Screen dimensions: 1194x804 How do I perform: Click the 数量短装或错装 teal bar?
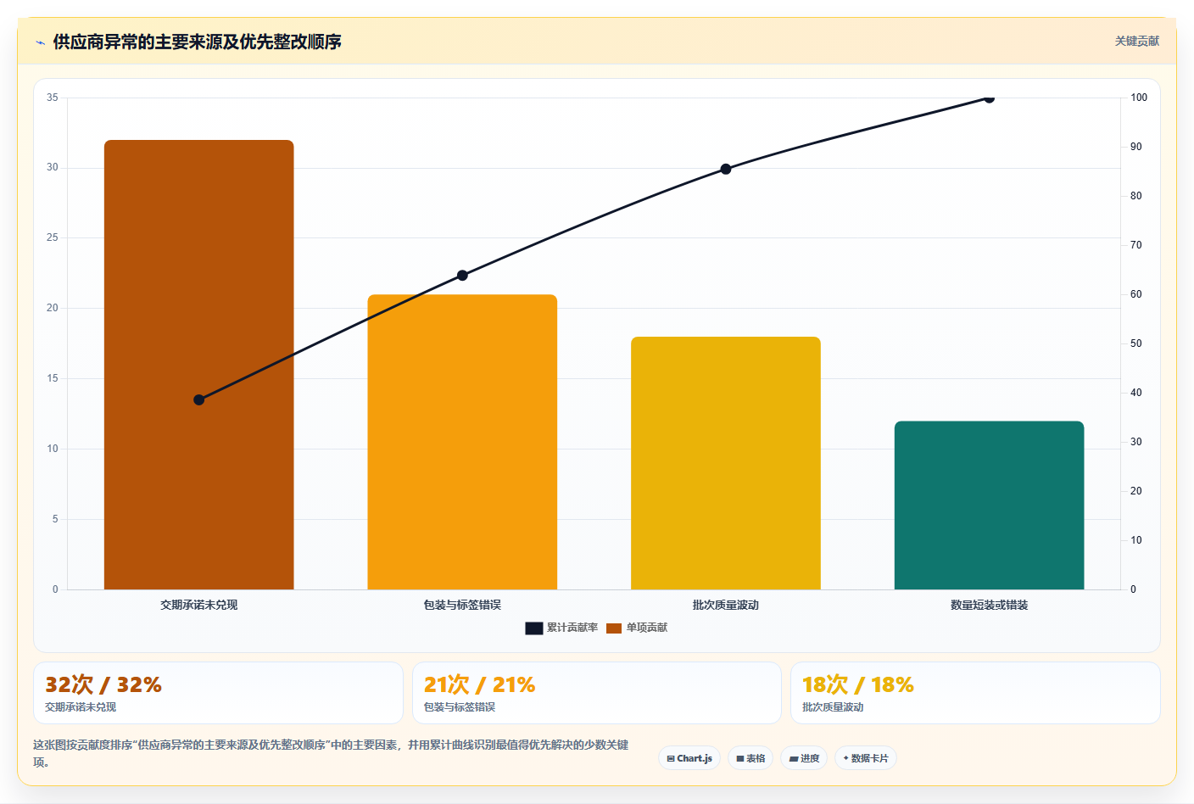pyautogui.click(x=989, y=505)
